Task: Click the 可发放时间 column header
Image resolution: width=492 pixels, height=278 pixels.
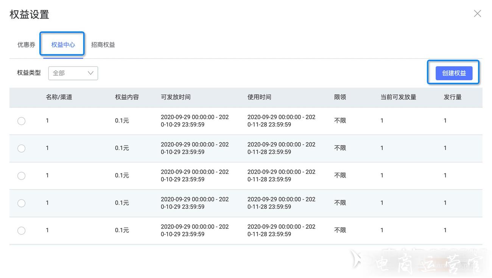Action: click(176, 97)
